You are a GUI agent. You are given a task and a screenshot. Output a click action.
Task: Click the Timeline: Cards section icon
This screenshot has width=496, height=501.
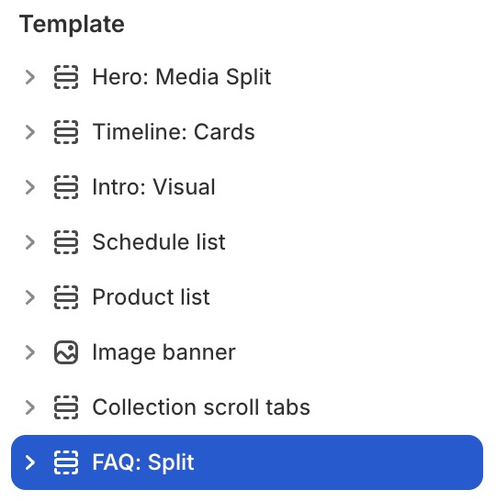pos(66,132)
